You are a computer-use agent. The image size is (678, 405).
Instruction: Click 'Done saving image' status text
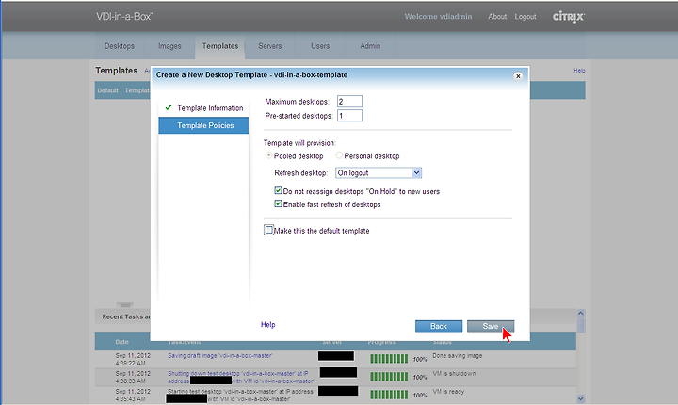click(457, 356)
